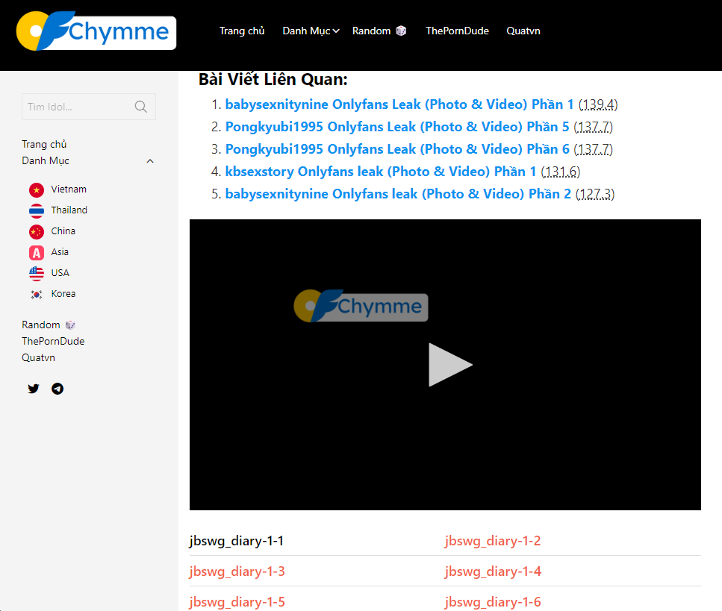The width and height of the screenshot is (722, 611).
Task: Open the Telegram icon in the sidebar
Action: (57, 389)
